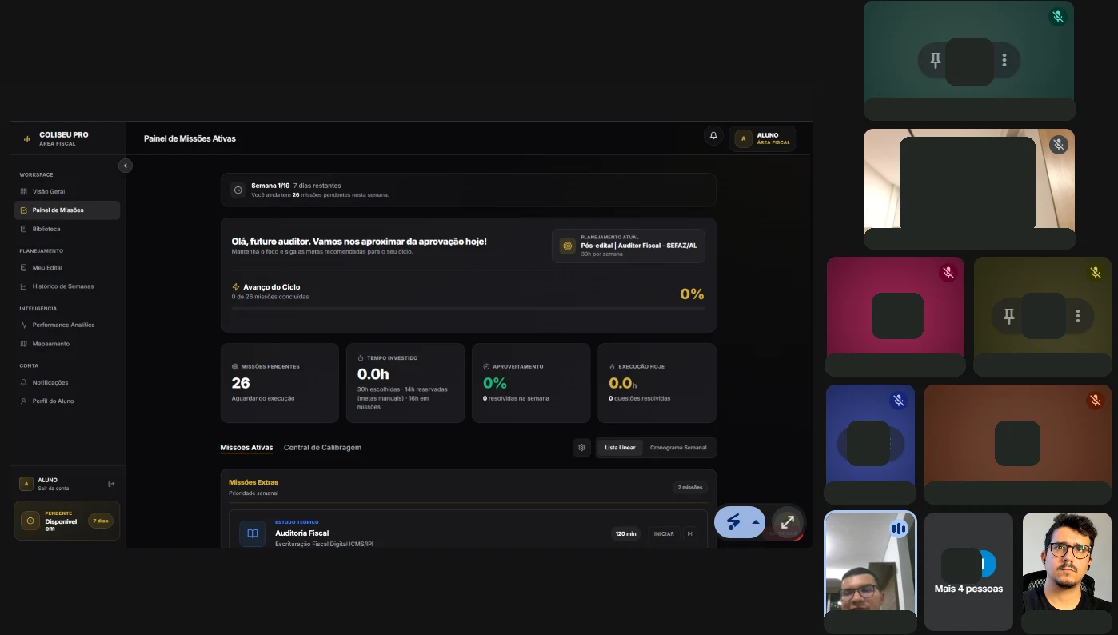Start the Auditoria Fiscal mission with INICIAR
The width and height of the screenshot is (1118, 635).
(664, 533)
